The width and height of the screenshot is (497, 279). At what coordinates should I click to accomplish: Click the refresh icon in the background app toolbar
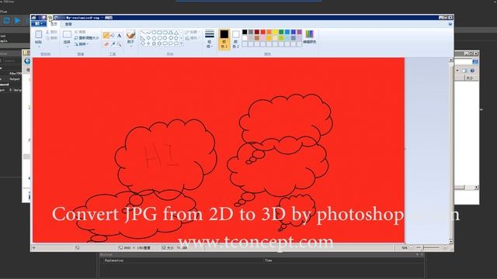pyautogui.click(x=7, y=21)
